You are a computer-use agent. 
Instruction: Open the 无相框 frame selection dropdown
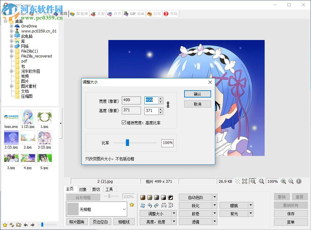pyautogui.click(x=124, y=209)
